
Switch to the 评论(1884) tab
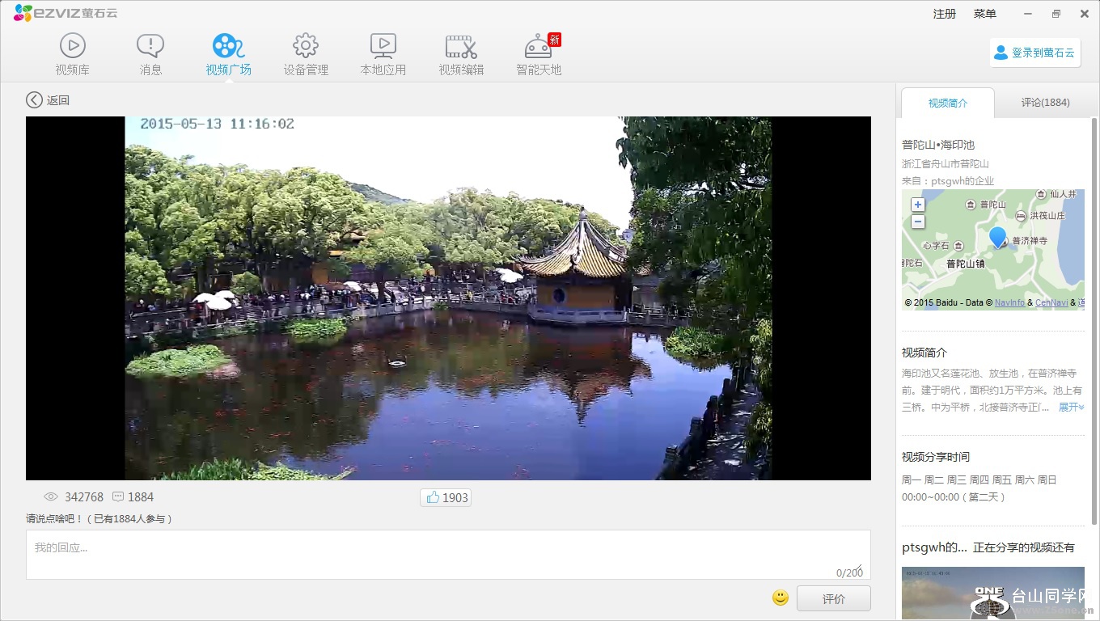pyautogui.click(x=1045, y=103)
